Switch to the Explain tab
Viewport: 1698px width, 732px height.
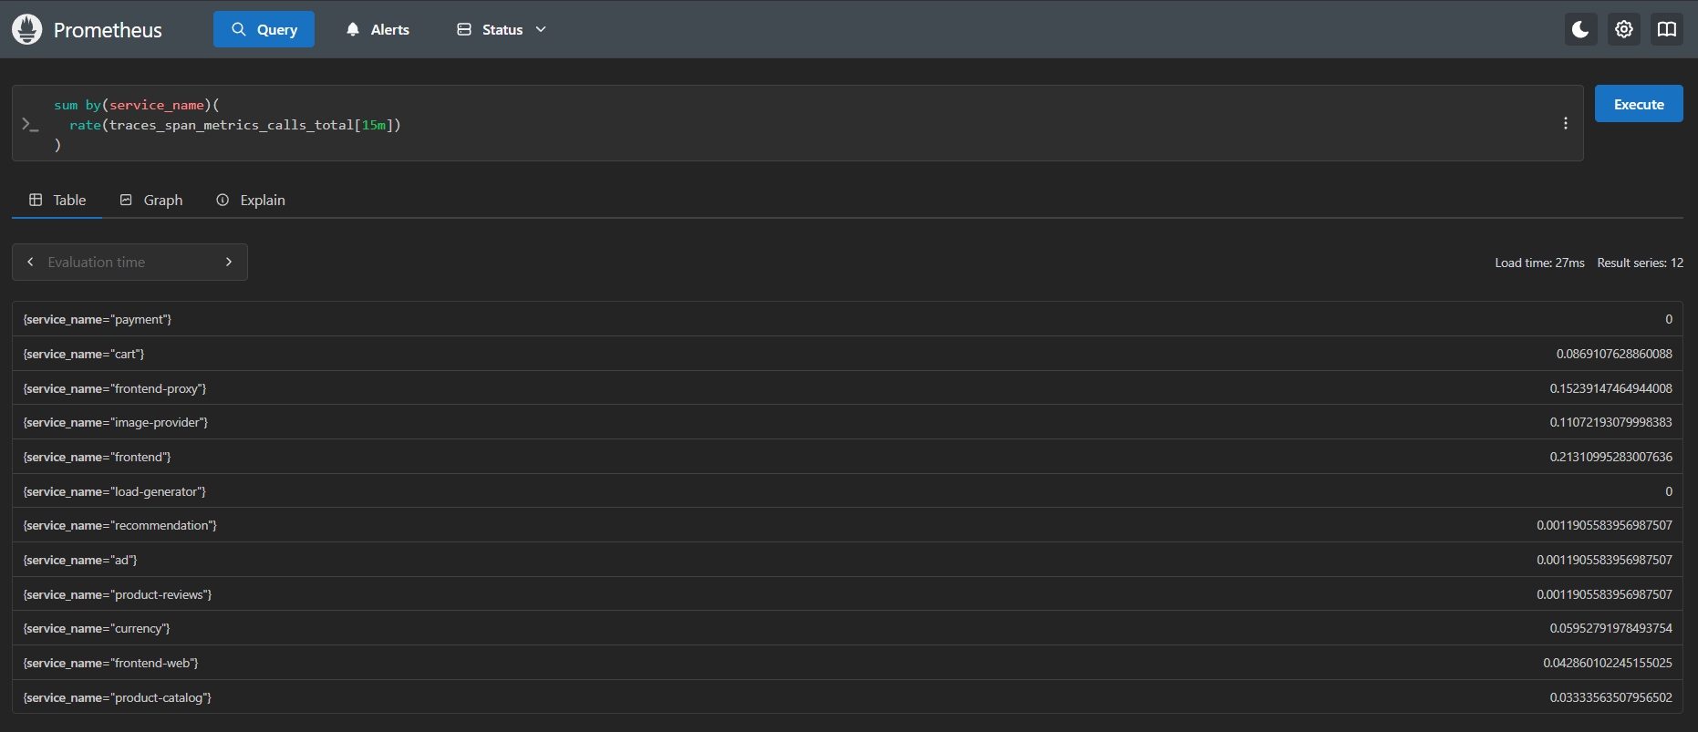[251, 200]
